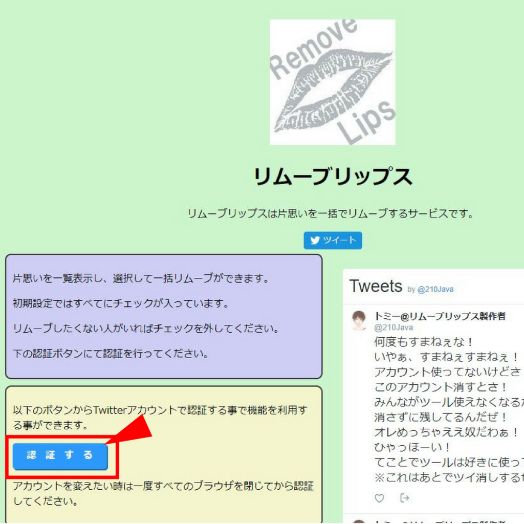Click the service description リムーブリップスは片思いを一括で… text

click(330, 213)
